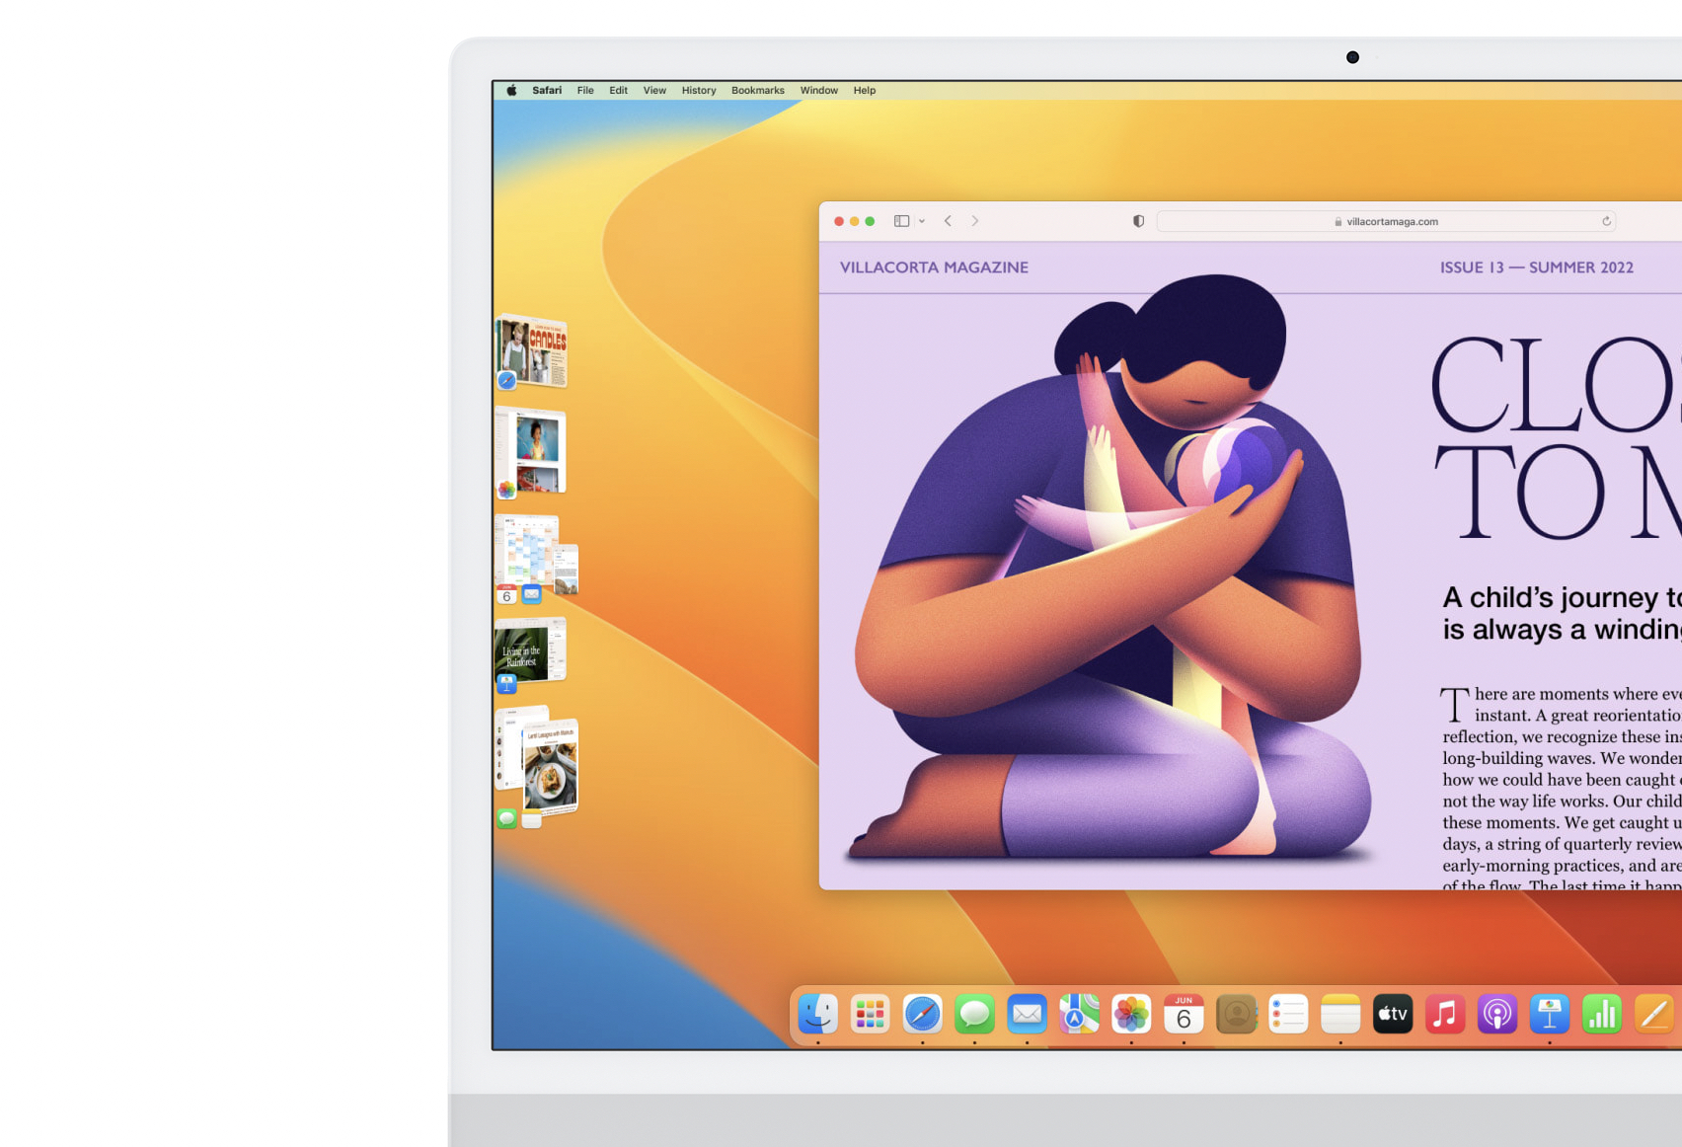The image size is (1682, 1147).
Task: Open the Apple menu
Action: [511, 91]
